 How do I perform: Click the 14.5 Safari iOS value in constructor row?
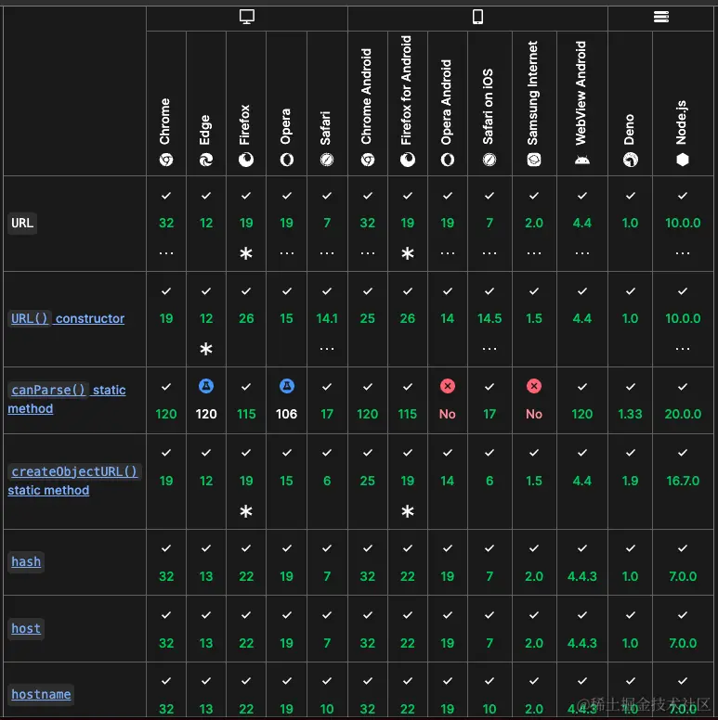(x=490, y=318)
